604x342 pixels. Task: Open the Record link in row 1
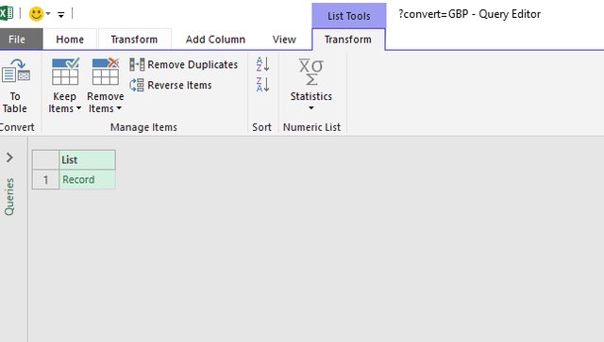78,180
